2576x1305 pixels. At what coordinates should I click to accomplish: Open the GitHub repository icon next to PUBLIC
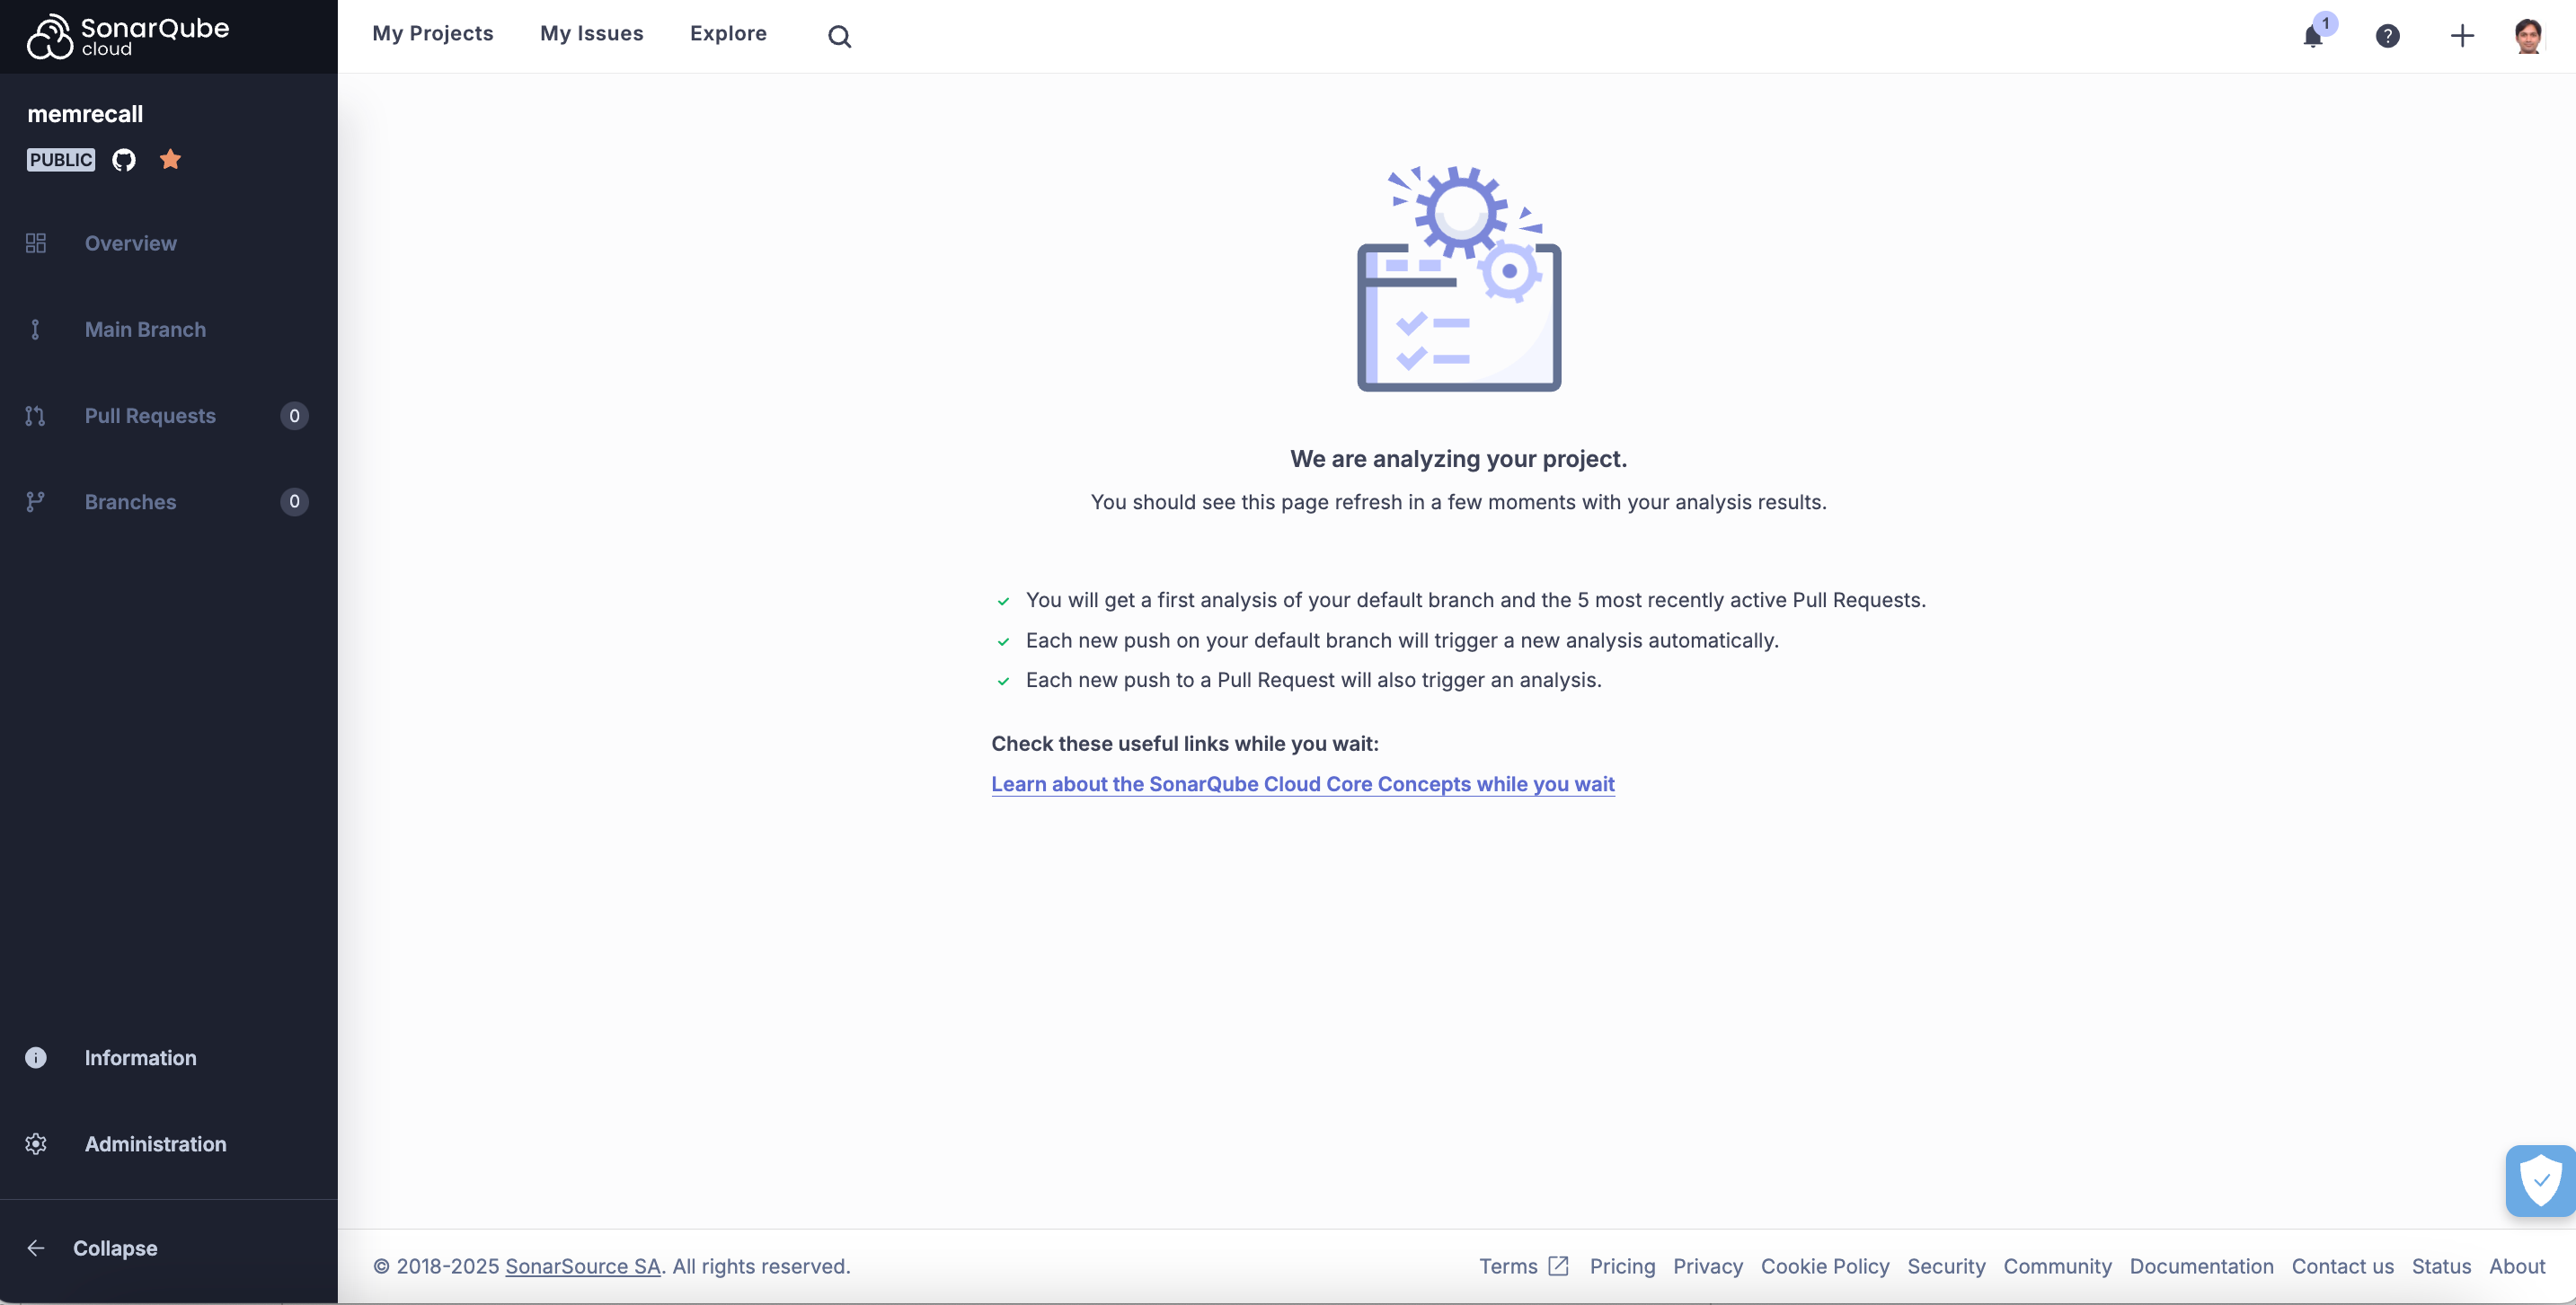(123, 159)
